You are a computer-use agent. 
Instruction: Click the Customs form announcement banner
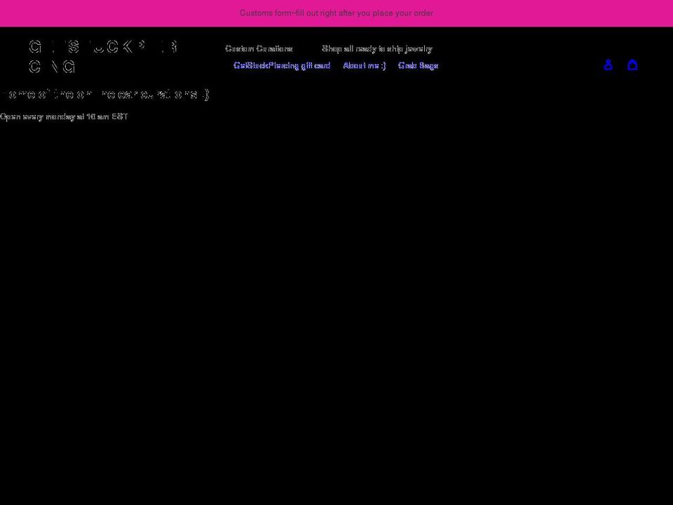[336, 13]
